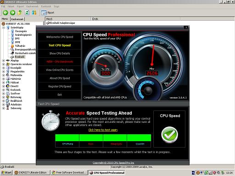The width and height of the screenshot is (235, 176).
Task: Select the Számítógépnév item icon
Action: (x=12, y=35)
